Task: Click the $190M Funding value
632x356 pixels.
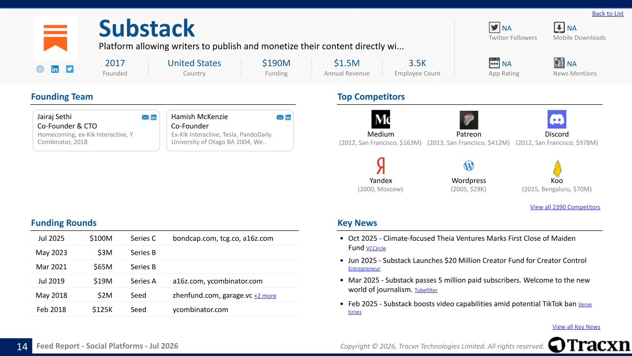Action: [x=276, y=63]
